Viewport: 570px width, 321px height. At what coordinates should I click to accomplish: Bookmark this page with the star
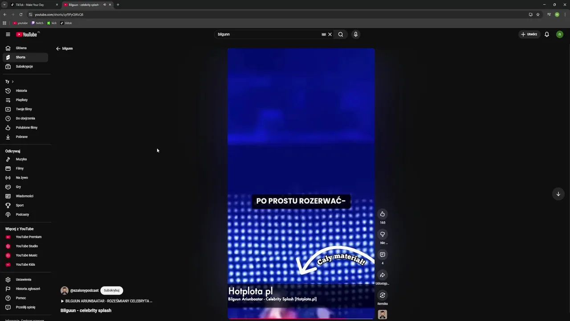tap(538, 14)
